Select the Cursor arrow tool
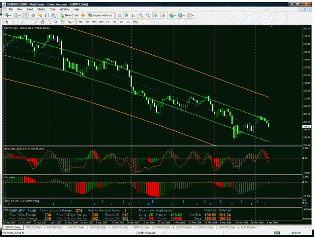Screen dimensions: 314x237 click(7, 22)
